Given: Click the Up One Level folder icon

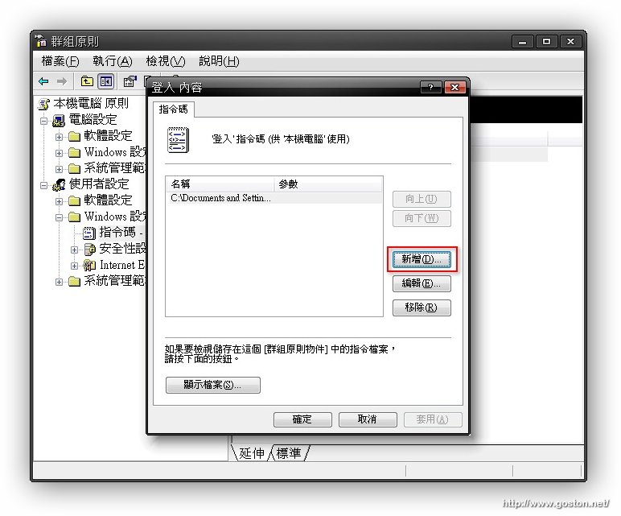Looking at the screenshot, I should (87, 81).
